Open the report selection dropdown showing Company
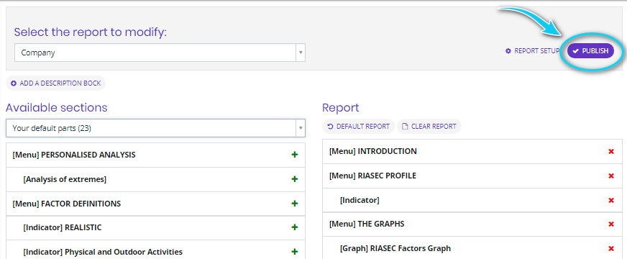The width and height of the screenshot is (627, 259). tap(160, 53)
